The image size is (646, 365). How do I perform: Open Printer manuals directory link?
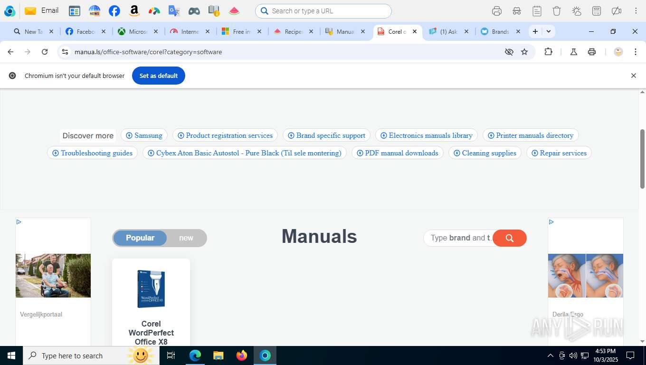click(x=531, y=135)
